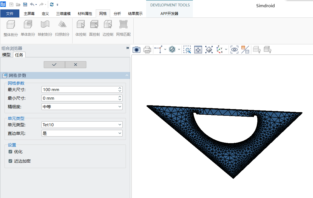Switch to the 材料属性 ribbon tab
The image size is (313, 198).
(85, 14)
